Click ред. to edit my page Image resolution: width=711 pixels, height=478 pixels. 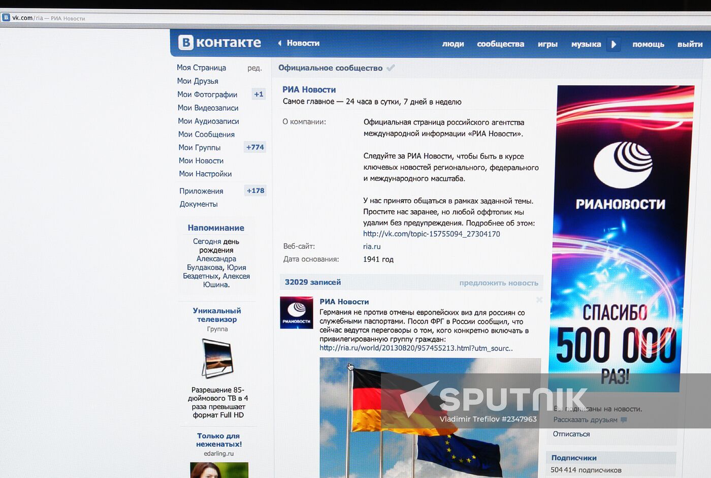[254, 68]
